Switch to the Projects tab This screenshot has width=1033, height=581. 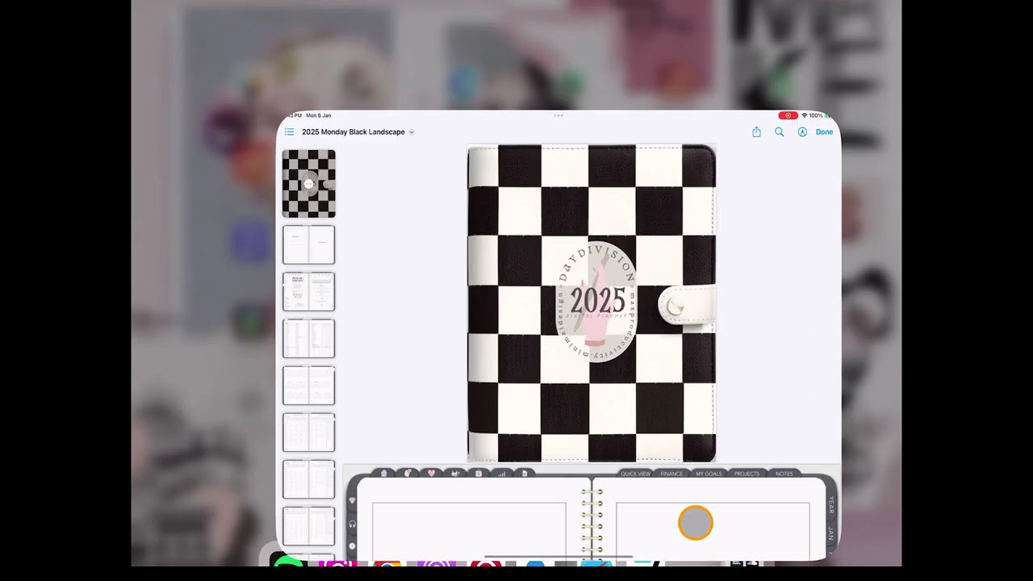747,474
